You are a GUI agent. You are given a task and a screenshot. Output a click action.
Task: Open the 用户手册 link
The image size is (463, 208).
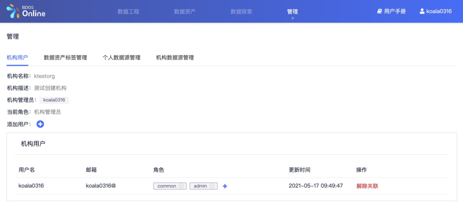pyautogui.click(x=395, y=11)
